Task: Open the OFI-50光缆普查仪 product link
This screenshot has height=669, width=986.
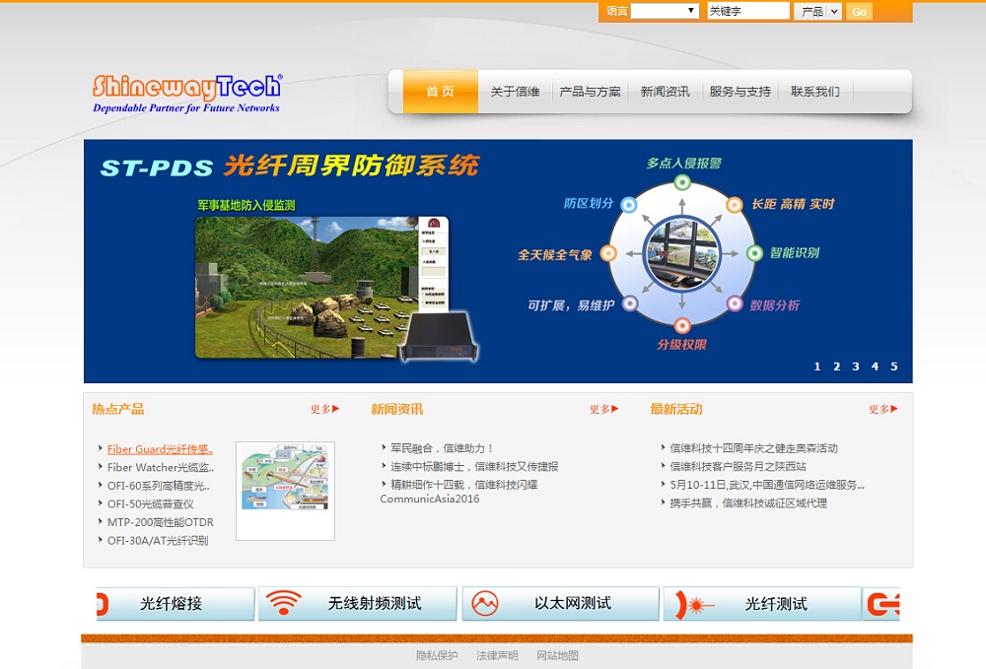Action: click(150, 503)
